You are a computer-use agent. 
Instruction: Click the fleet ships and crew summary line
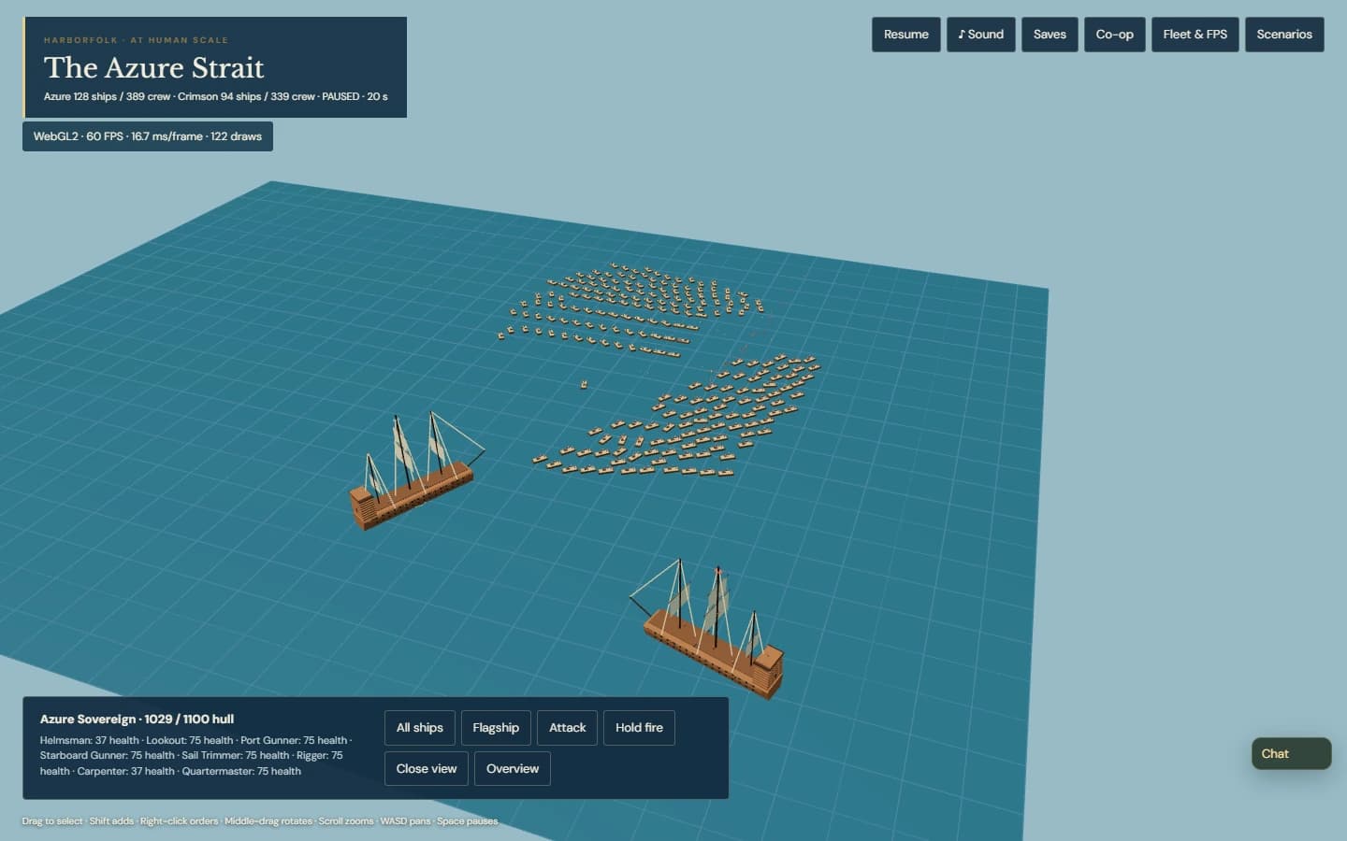pyautogui.click(x=215, y=96)
